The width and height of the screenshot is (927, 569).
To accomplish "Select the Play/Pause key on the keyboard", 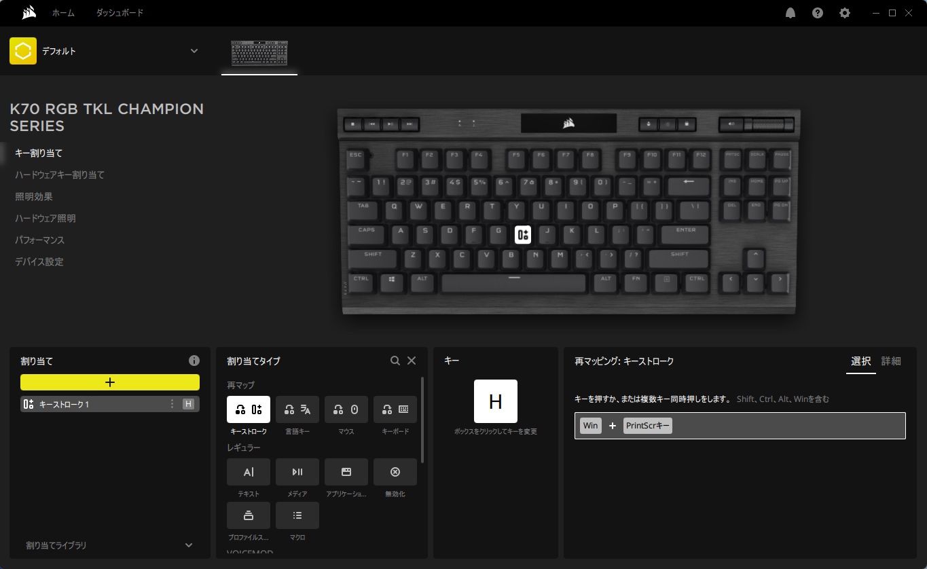I will pos(390,124).
